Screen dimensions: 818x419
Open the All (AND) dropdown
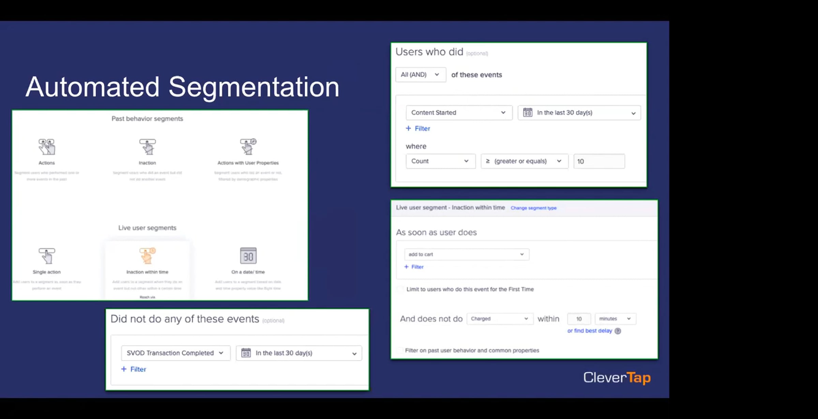pos(420,75)
